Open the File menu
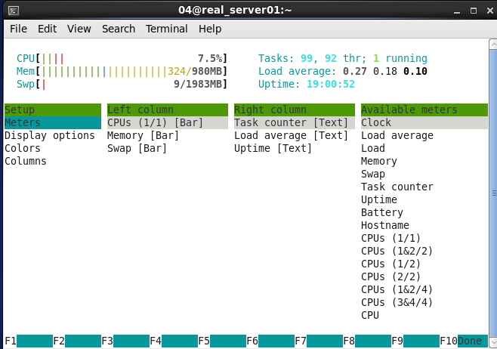This screenshot has height=349, width=497. pos(18,29)
